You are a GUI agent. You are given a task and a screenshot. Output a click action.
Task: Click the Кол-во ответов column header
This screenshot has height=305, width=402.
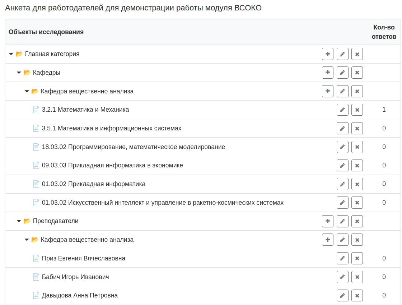[384, 32]
